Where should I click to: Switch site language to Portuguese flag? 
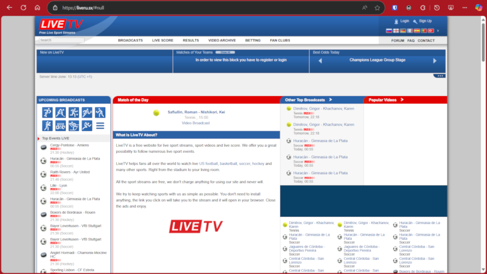coord(424,31)
